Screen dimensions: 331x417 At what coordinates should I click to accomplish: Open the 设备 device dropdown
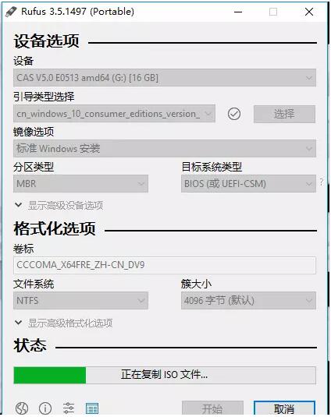[165, 78]
